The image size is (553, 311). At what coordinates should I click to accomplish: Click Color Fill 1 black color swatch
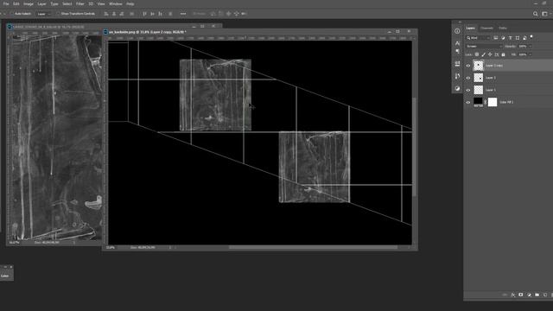[x=478, y=102]
